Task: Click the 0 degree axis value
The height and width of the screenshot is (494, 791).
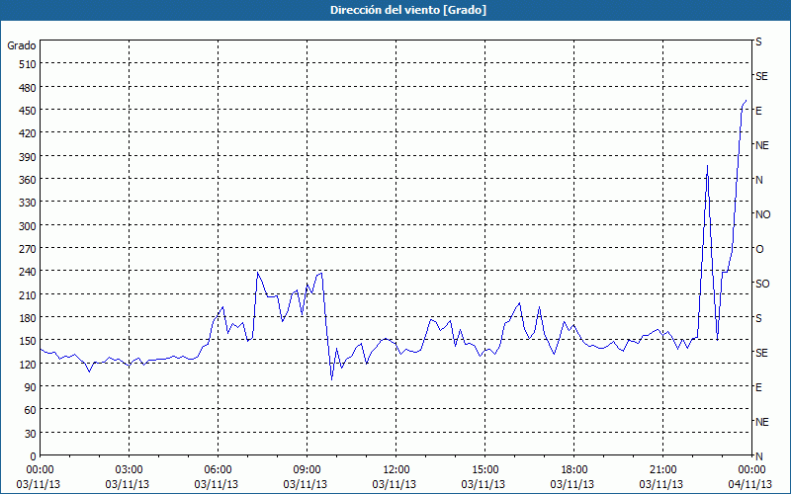Action: pyautogui.click(x=34, y=456)
